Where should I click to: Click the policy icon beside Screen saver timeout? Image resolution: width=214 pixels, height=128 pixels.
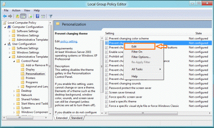click(x=107, y=92)
